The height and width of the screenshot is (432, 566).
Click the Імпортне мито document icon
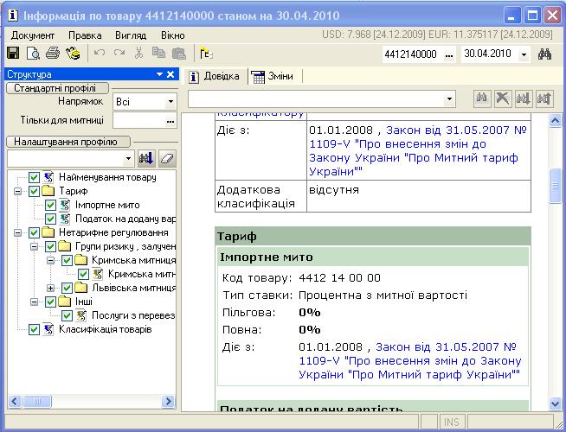coord(65,205)
